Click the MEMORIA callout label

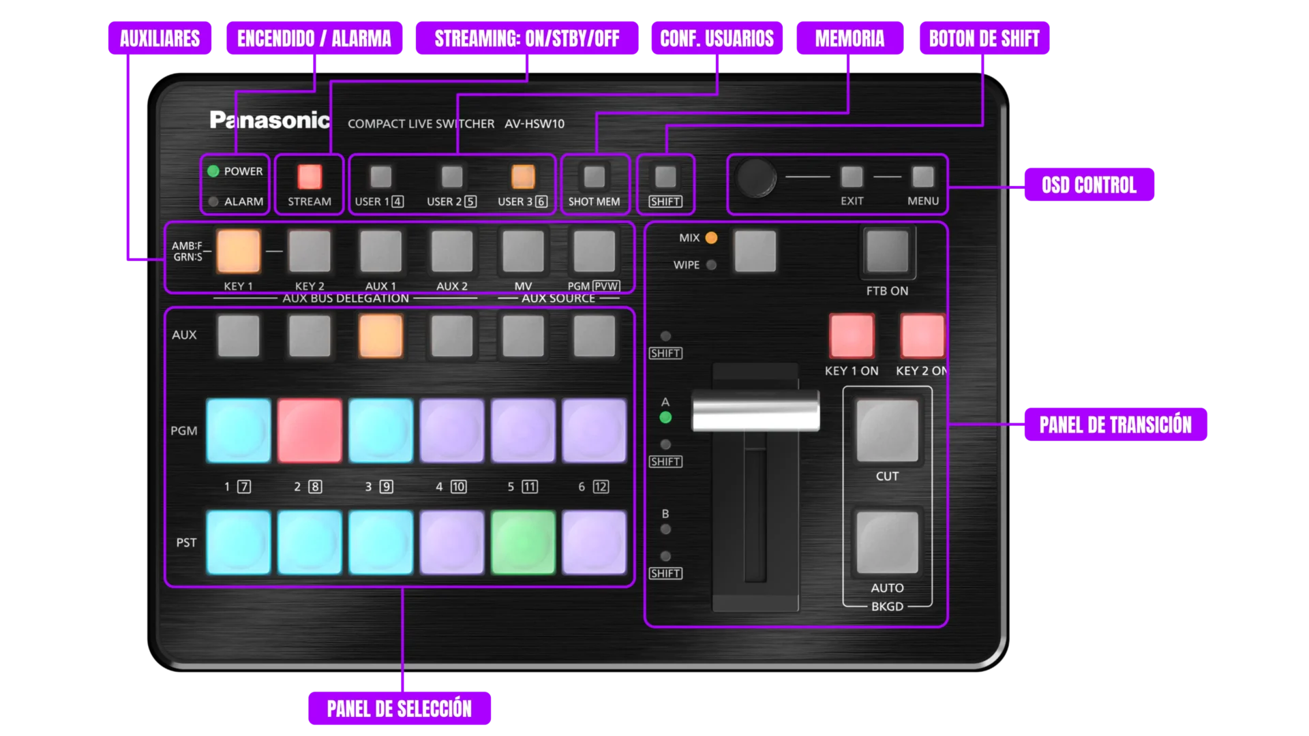tap(849, 38)
